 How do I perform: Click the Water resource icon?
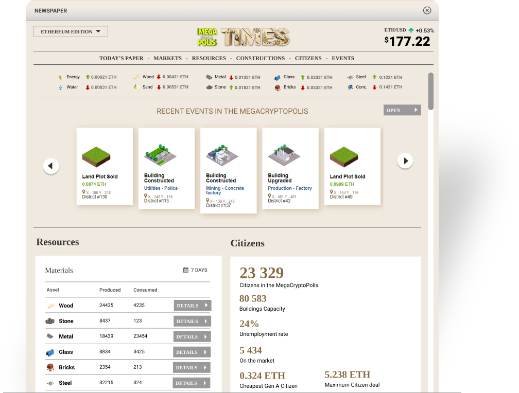[60, 87]
